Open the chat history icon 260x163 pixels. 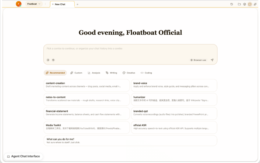point(231,4)
